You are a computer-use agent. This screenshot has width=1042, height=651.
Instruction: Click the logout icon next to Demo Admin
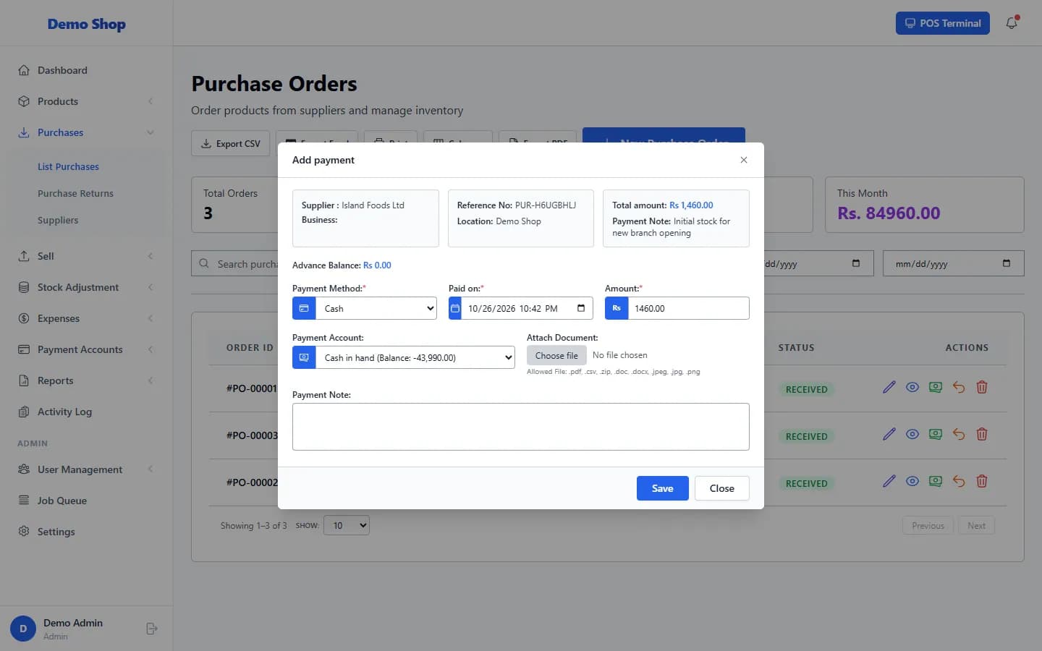point(151,629)
